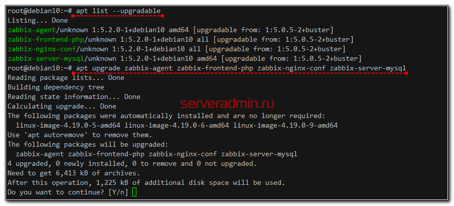The image size is (454, 206).
Task: Click the '4 upgraded, 0 newly installed' summary line
Action: pos(132,164)
